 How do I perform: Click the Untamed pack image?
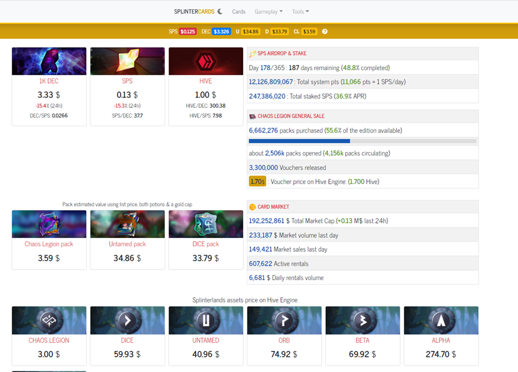click(x=127, y=224)
